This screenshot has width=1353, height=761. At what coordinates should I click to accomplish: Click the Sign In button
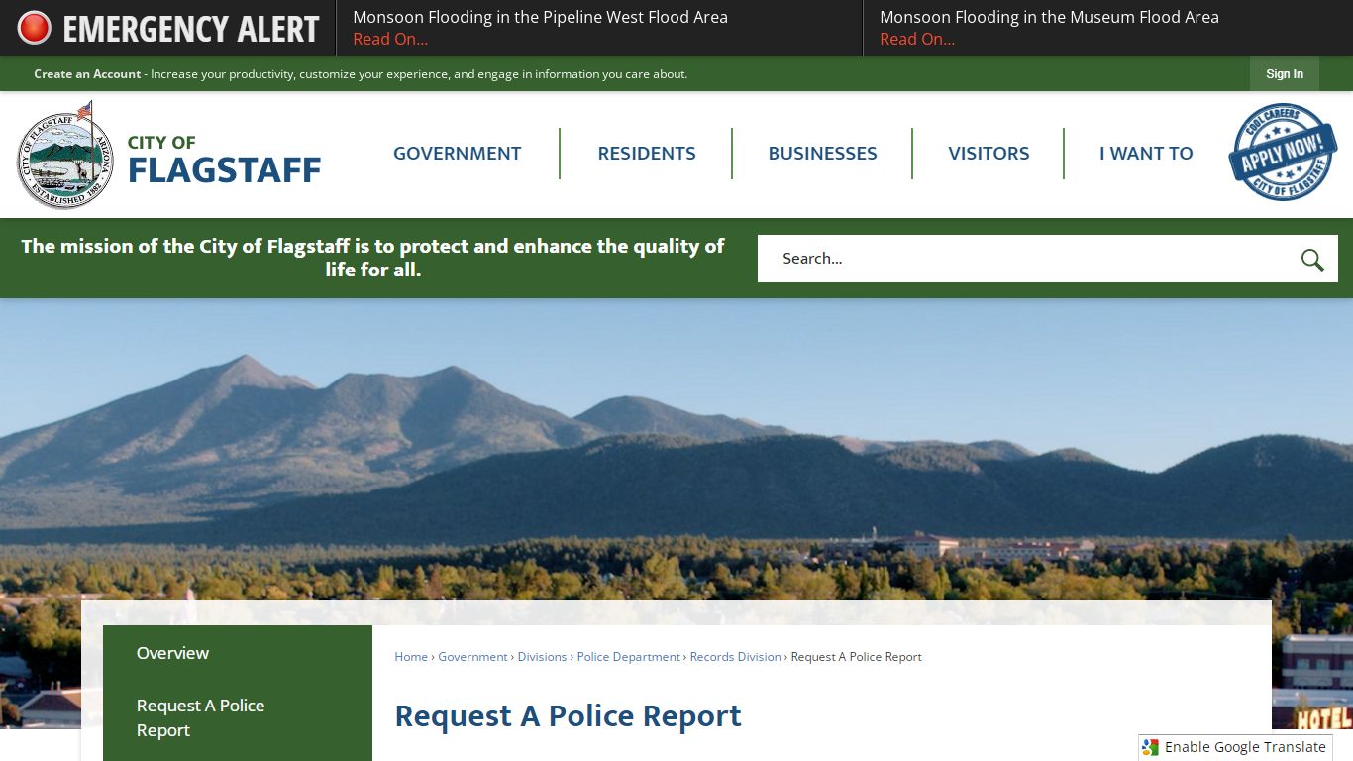tap(1285, 74)
